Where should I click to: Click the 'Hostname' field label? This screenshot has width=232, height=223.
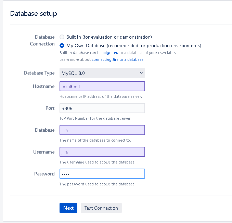[x=43, y=87]
